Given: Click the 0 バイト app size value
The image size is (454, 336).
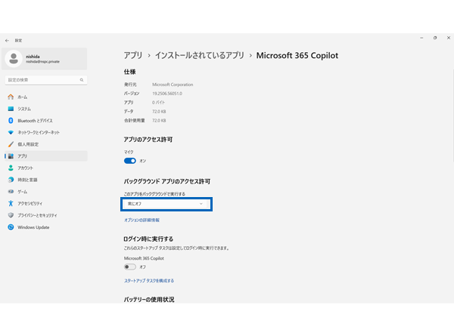Looking at the screenshot, I should point(158,103).
